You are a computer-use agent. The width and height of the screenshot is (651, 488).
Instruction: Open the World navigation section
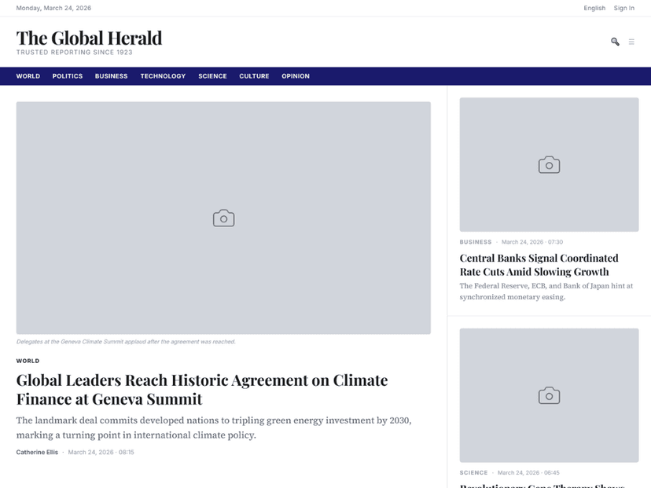click(28, 76)
